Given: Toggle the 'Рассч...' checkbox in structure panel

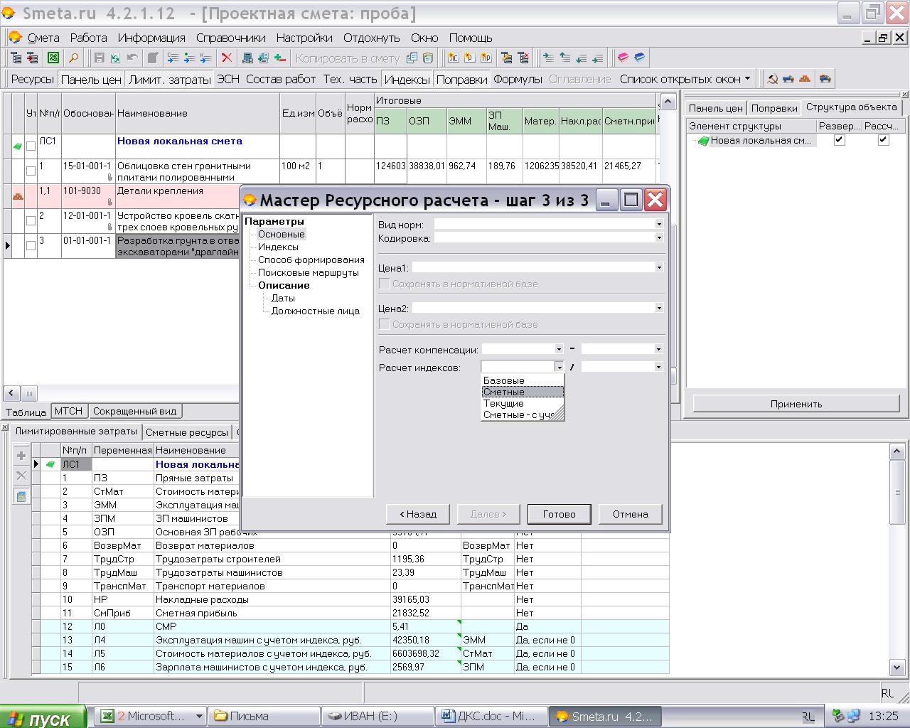Looking at the screenshot, I should click(883, 140).
